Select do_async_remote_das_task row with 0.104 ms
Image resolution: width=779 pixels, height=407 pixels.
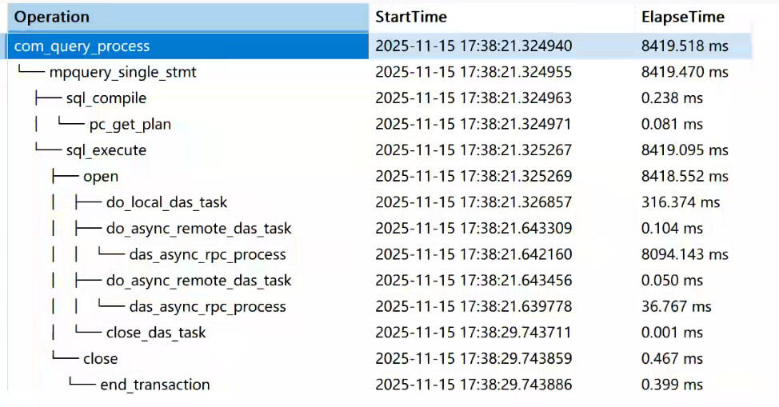[x=198, y=229]
